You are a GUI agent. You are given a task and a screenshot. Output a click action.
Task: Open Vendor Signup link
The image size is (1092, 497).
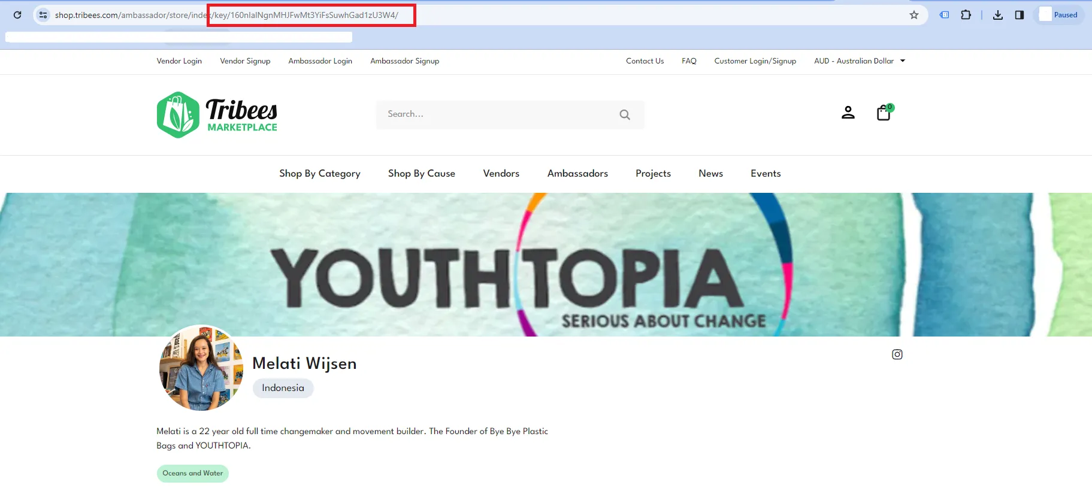245,61
